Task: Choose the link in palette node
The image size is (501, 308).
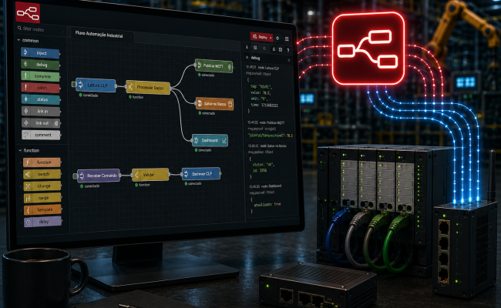Action: click(x=41, y=111)
